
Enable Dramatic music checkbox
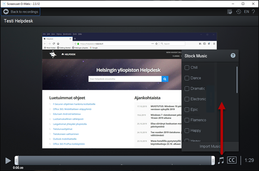[x=187, y=89]
